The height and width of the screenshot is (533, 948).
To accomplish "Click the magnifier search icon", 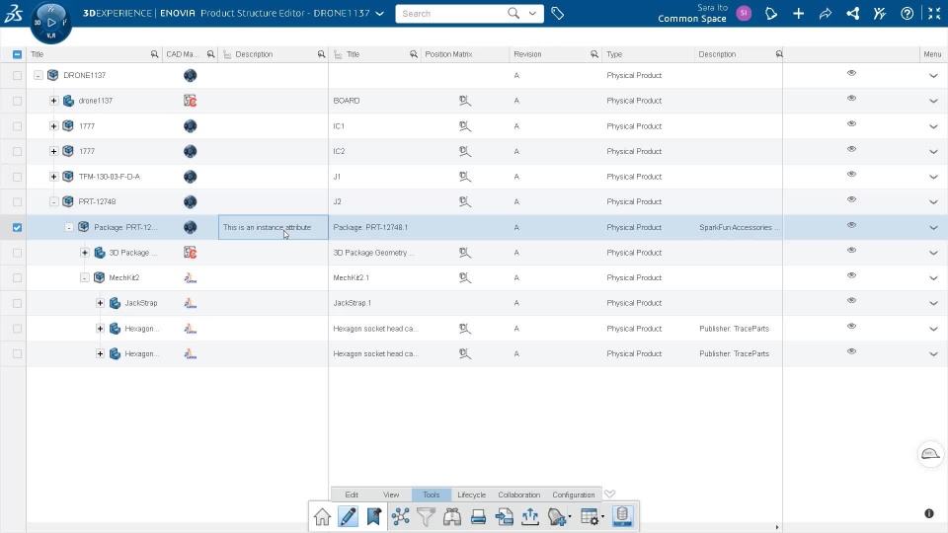I will click(513, 13).
